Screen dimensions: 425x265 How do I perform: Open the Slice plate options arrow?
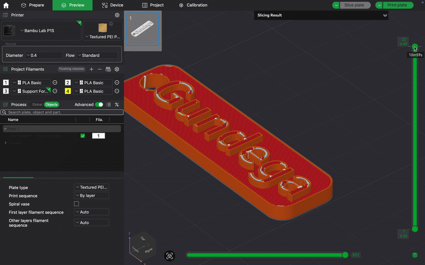pyautogui.click(x=336, y=5)
